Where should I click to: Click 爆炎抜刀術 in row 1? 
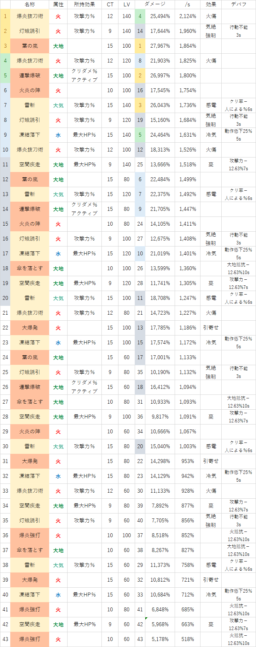(30, 16)
